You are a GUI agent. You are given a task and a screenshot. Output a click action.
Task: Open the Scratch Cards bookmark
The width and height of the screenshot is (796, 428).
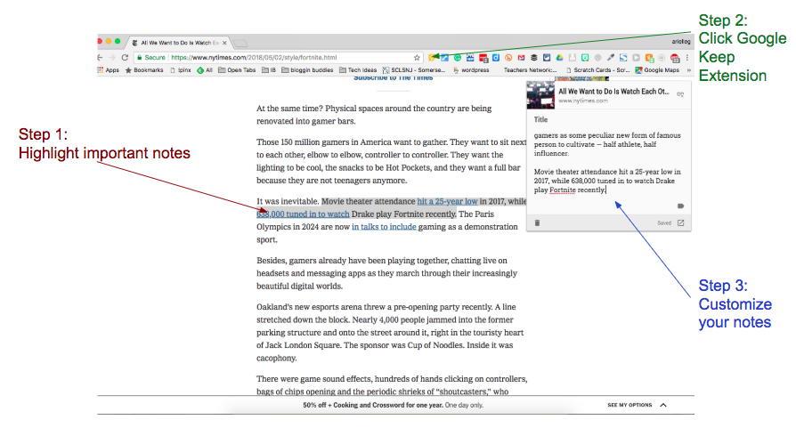(597, 70)
